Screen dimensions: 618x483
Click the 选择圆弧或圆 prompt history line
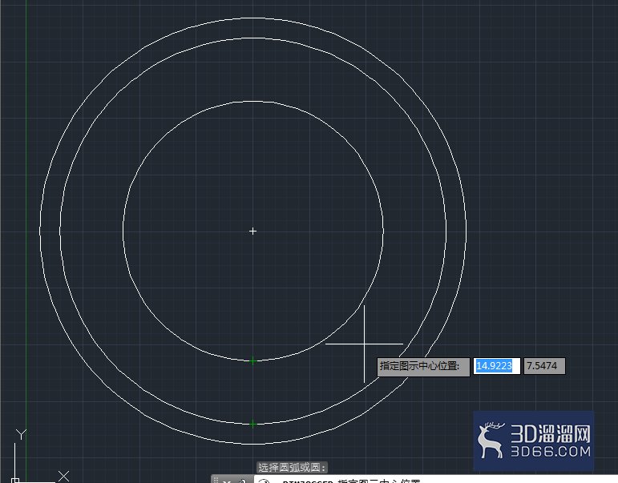tap(293, 468)
